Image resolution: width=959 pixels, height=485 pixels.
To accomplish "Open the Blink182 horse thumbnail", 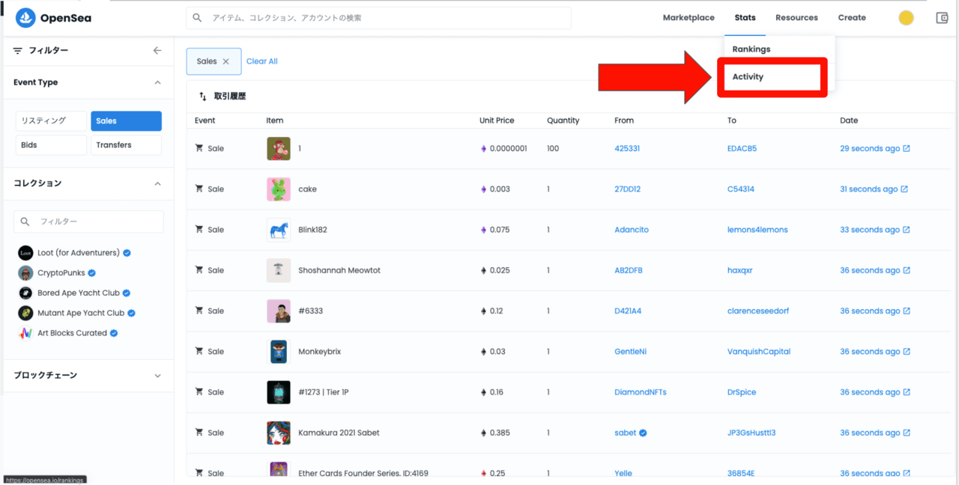I will point(279,230).
